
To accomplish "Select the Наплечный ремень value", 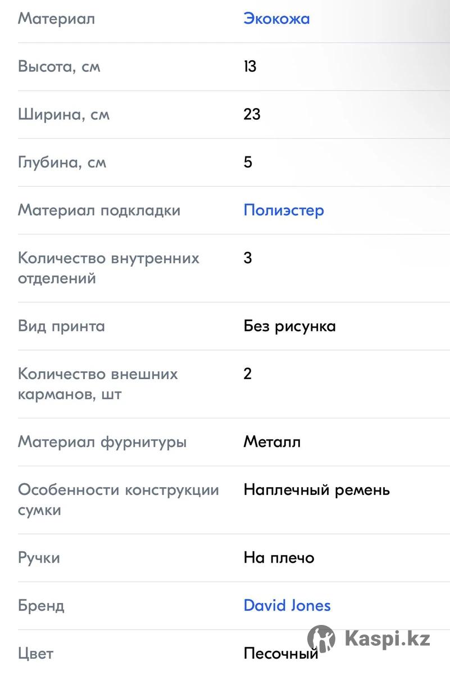I will (x=316, y=490).
